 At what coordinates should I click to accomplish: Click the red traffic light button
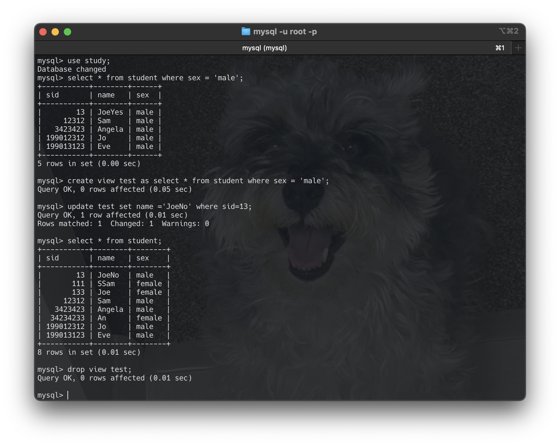pos(43,32)
